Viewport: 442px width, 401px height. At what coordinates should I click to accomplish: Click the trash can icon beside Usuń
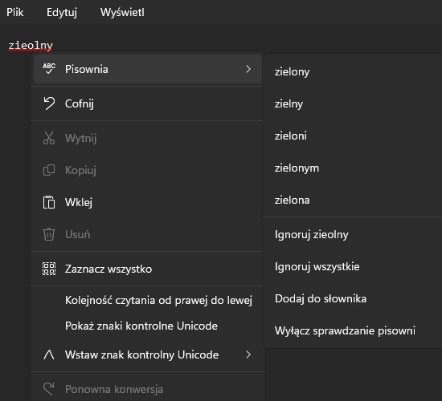(x=49, y=234)
